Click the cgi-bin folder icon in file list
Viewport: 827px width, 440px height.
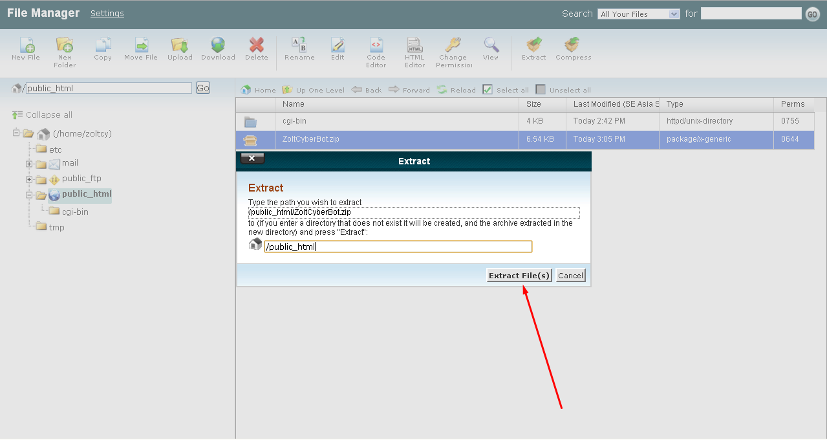250,122
